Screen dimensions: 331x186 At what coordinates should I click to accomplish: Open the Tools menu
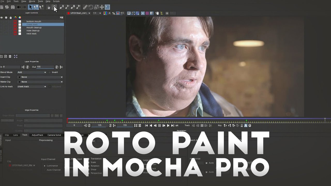coord(40,1)
